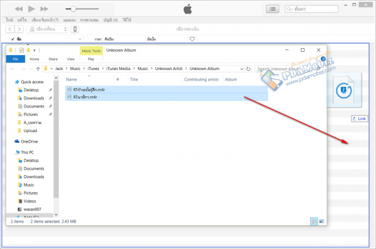376x249 pixels.
Task: Sort by the Contributing artists column header
Action: click(201, 79)
